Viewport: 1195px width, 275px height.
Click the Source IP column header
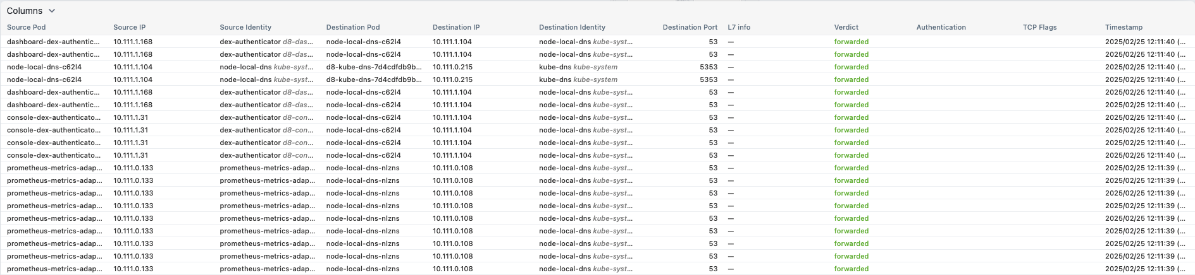(129, 27)
